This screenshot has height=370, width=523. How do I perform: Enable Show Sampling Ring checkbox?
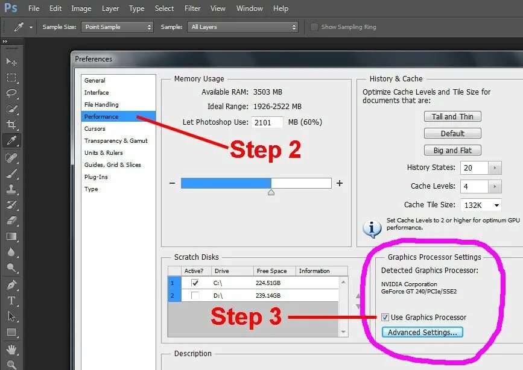click(x=314, y=27)
